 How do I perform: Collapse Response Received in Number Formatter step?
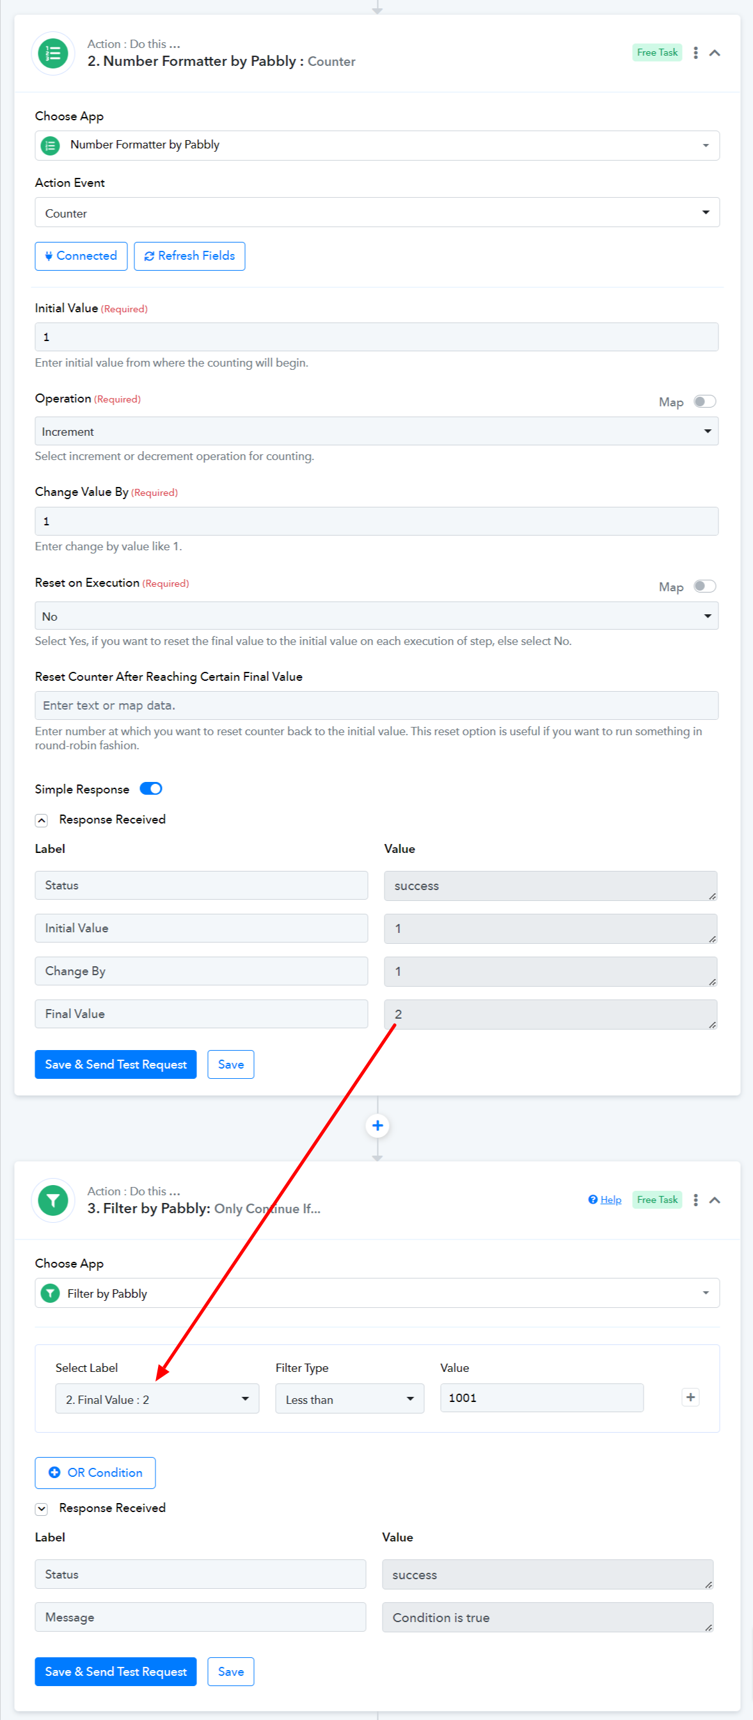[42, 820]
